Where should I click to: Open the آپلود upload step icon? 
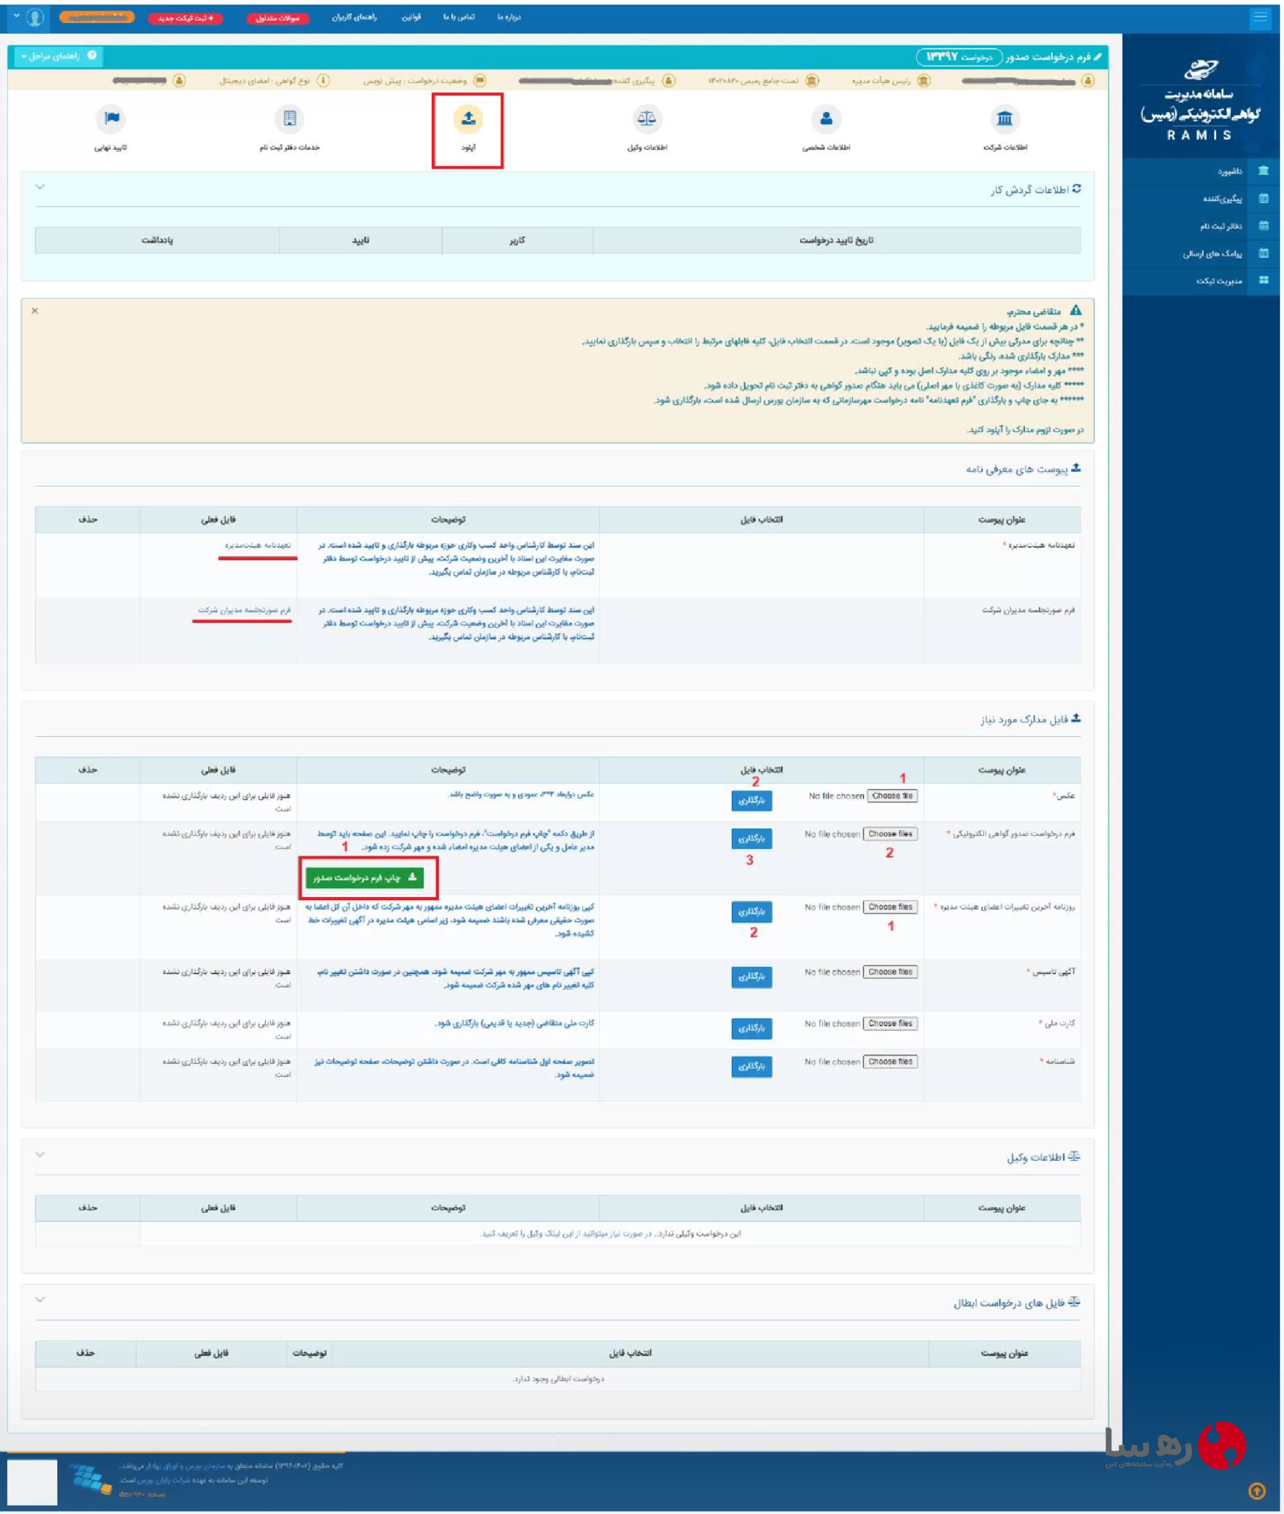(468, 119)
